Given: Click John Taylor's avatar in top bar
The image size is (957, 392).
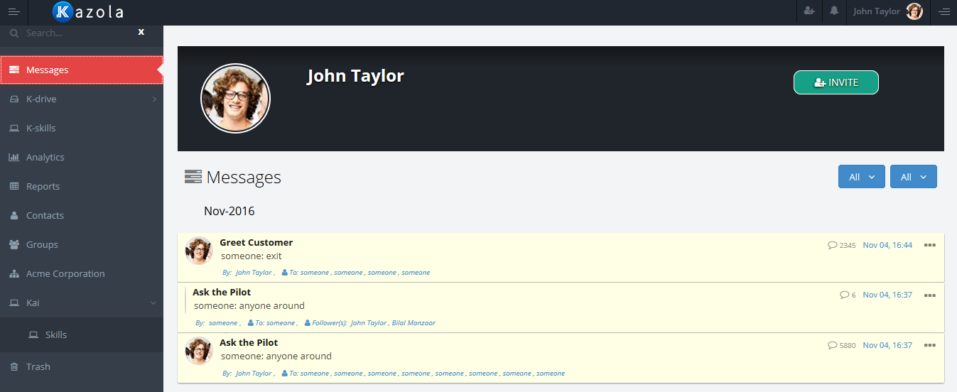Looking at the screenshot, I should pos(914,11).
